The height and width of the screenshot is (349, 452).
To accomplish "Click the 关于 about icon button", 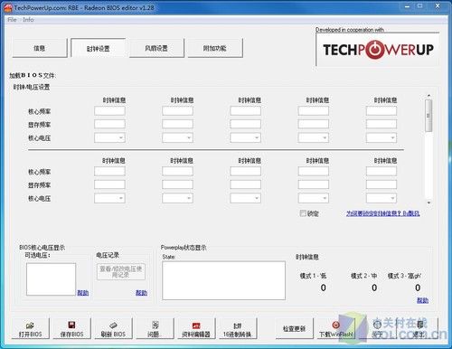I will point(377,328).
